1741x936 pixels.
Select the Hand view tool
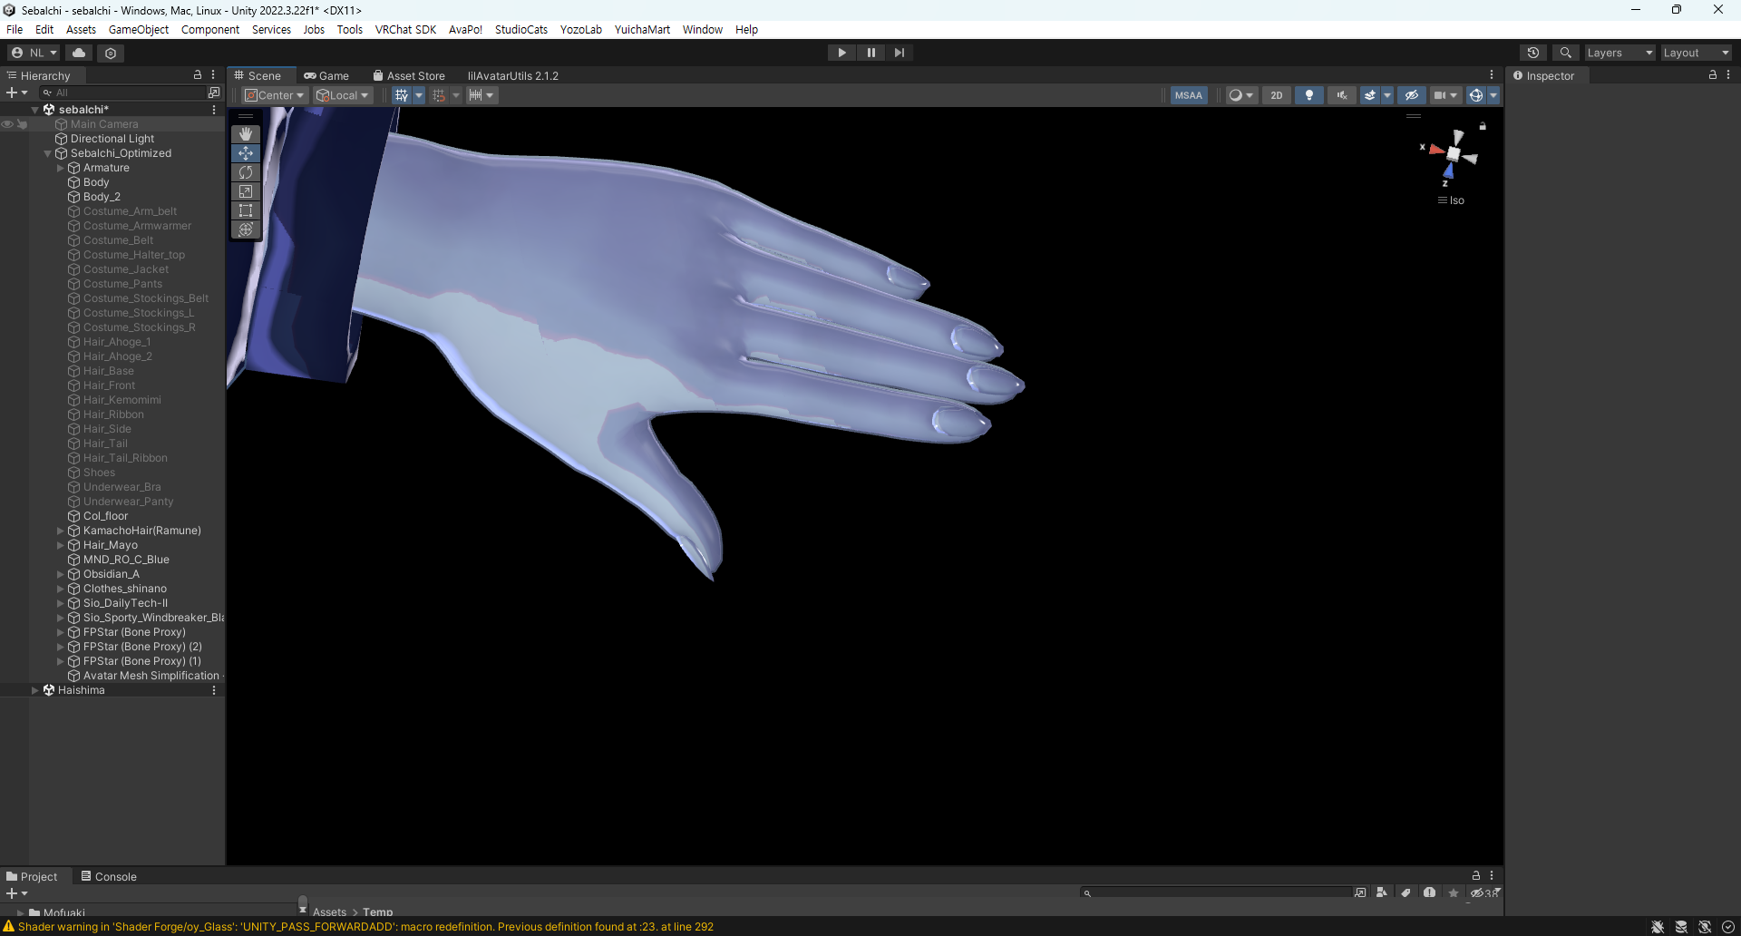pos(246,134)
